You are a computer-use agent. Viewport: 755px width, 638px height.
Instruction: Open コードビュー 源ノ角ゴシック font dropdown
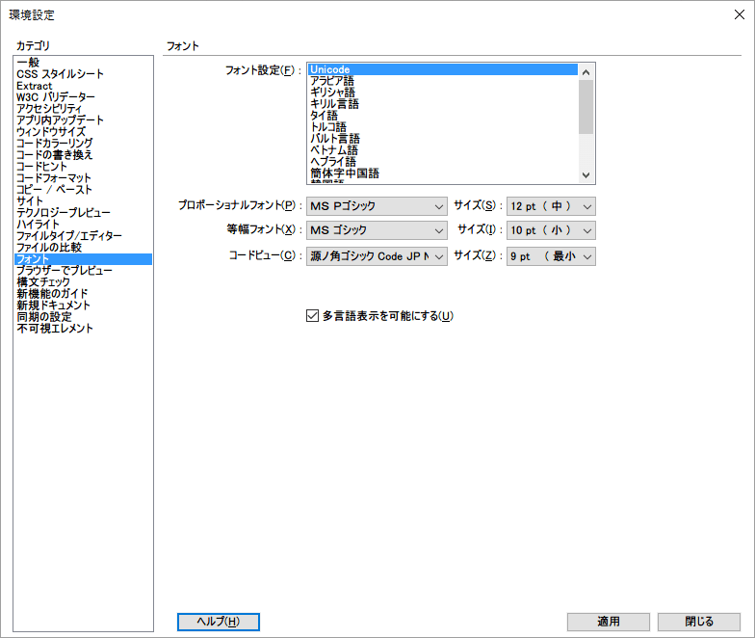point(377,256)
